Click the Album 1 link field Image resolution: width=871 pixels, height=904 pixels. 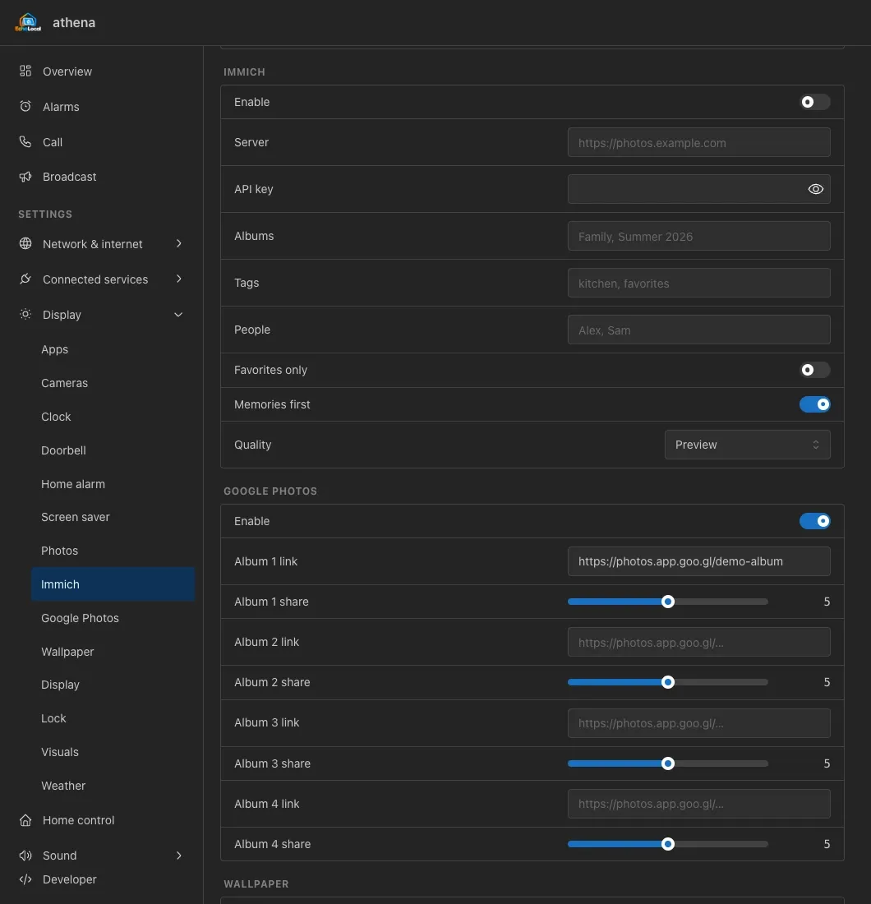tap(698, 561)
